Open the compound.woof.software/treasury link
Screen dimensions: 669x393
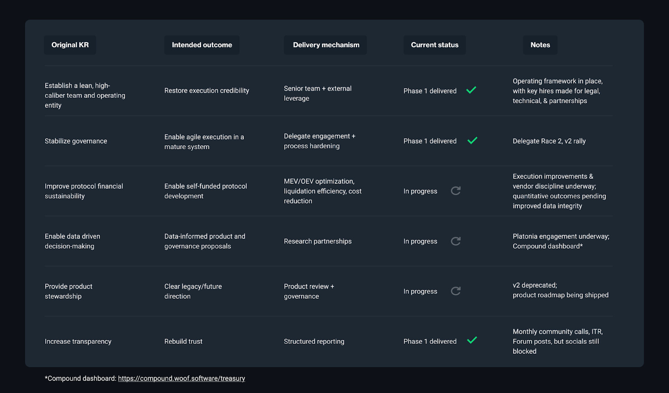click(x=181, y=378)
